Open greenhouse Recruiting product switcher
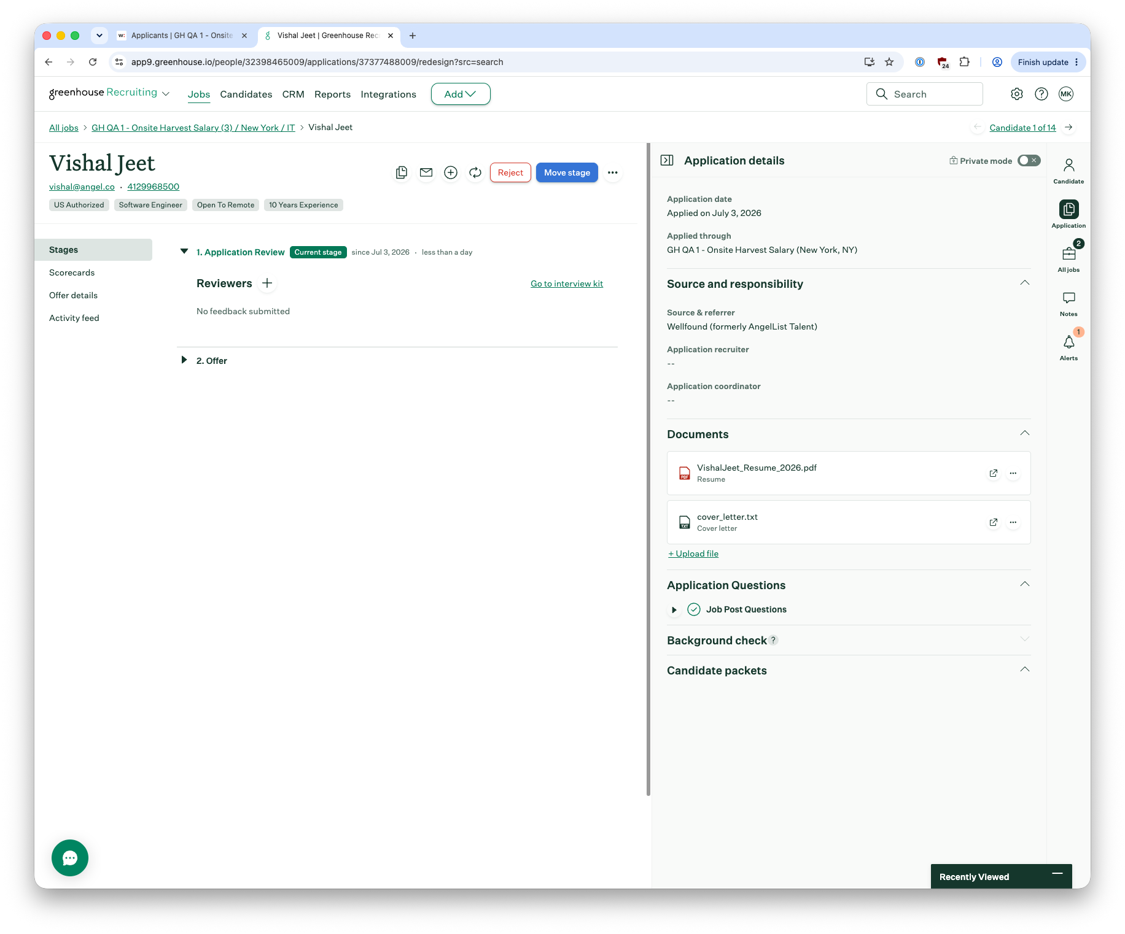This screenshot has width=1125, height=934. [109, 93]
